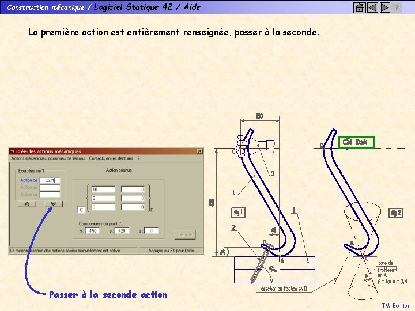
Task: Click the 'Fig 2' label in the drawing
Action: [395, 213]
